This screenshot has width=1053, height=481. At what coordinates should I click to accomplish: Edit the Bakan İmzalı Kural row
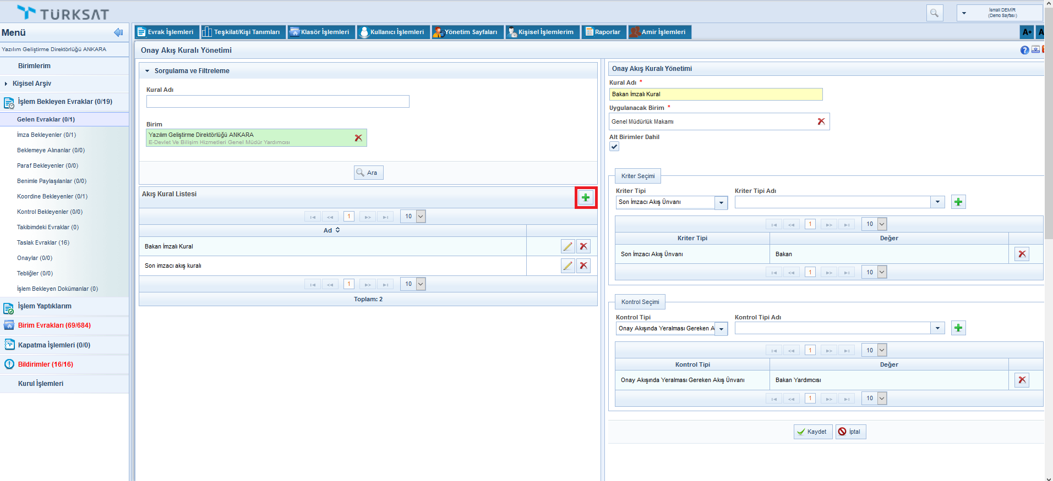[568, 246]
